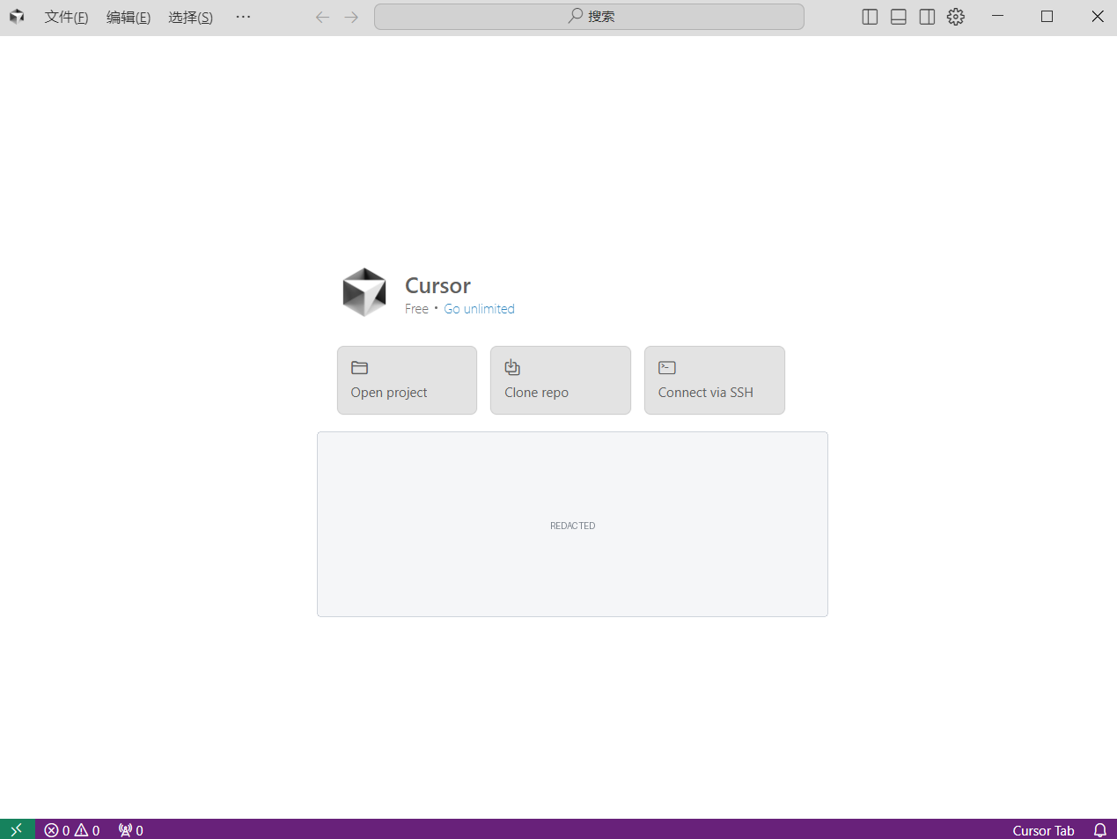
Task: Minimize the Cursor window
Action: 997,17
